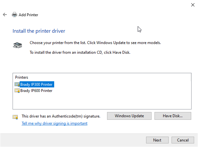Click the Printers column header
The width and height of the screenshot is (198, 147).
tap(22, 77)
